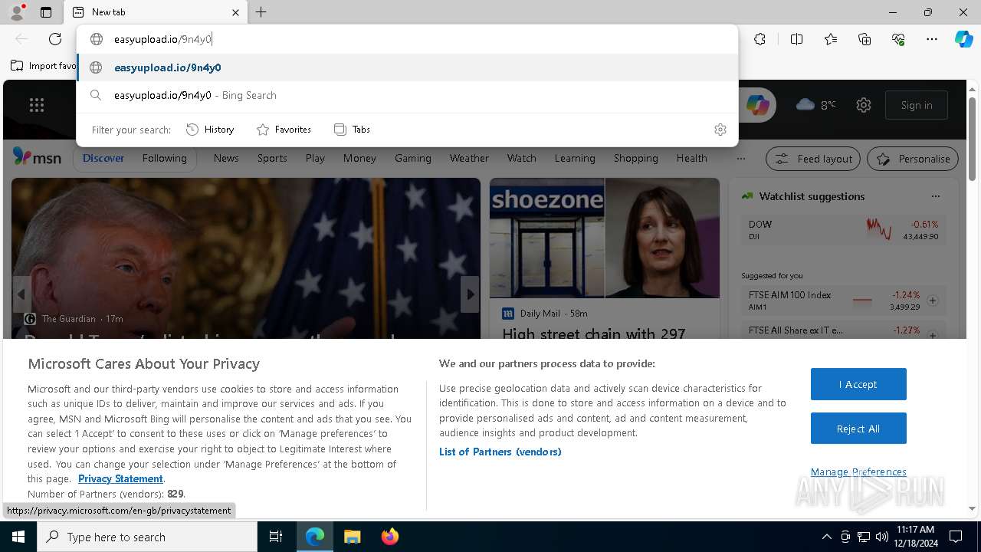The width and height of the screenshot is (981, 552).
Task: Add FTSE All Share ex IT to watchlist
Action: coord(933,335)
